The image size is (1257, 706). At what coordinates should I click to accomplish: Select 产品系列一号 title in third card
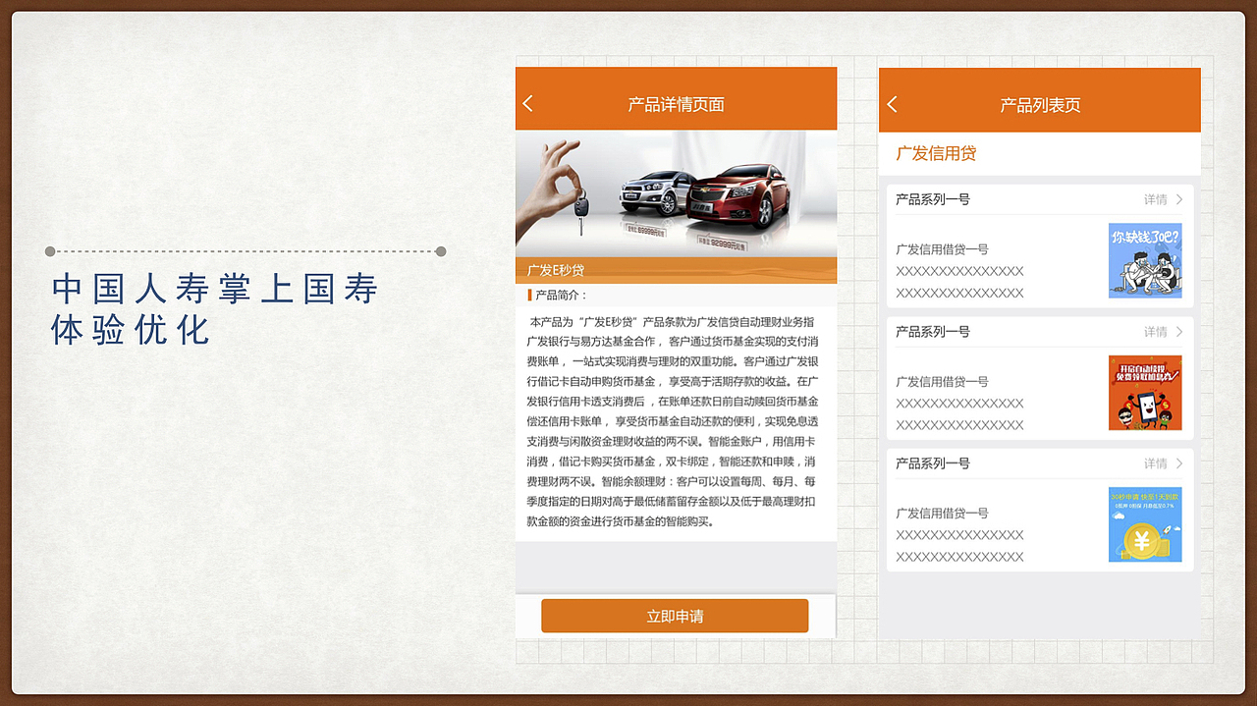click(933, 463)
